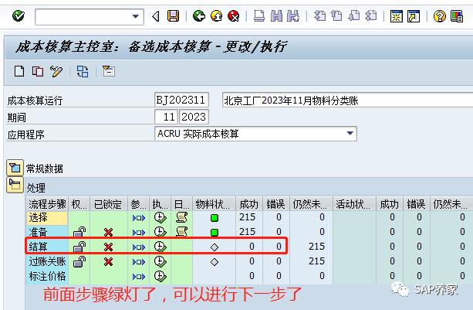Open the log for the 准备 step

[x=181, y=232]
